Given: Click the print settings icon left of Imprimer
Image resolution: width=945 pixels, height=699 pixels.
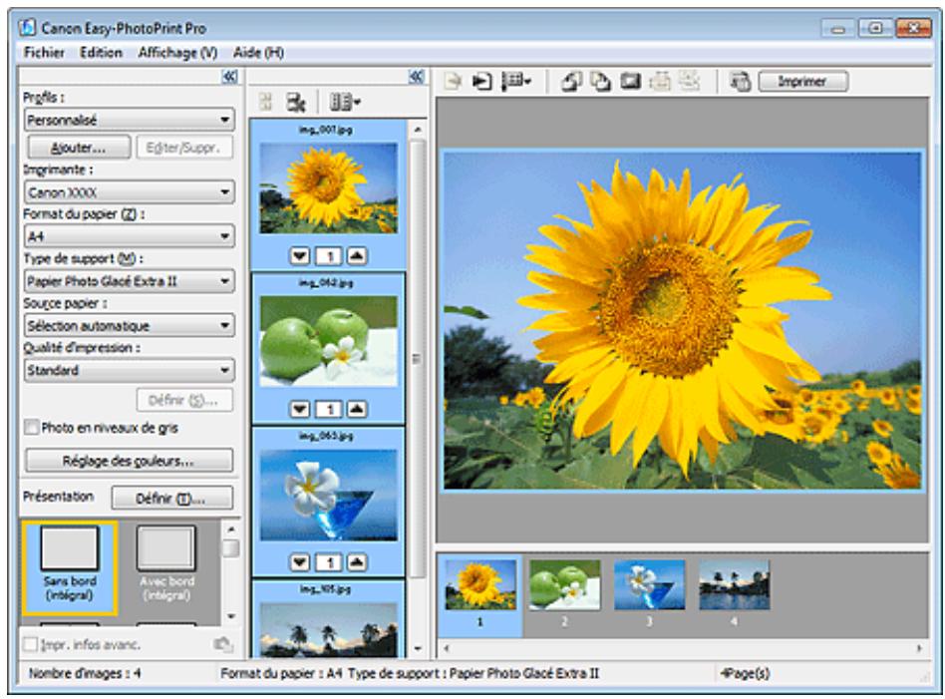Looking at the screenshot, I should point(740,81).
